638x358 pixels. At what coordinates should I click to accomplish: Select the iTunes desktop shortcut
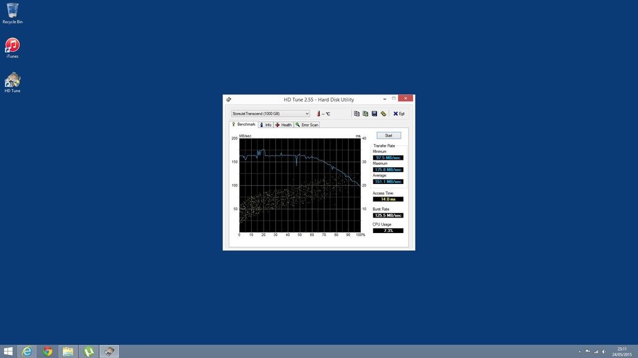coord(12,48)
